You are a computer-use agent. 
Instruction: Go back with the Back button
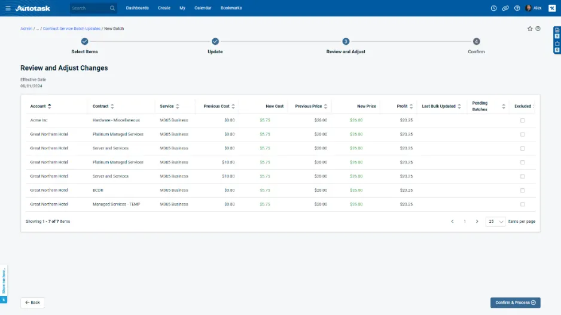click(33, 302)
